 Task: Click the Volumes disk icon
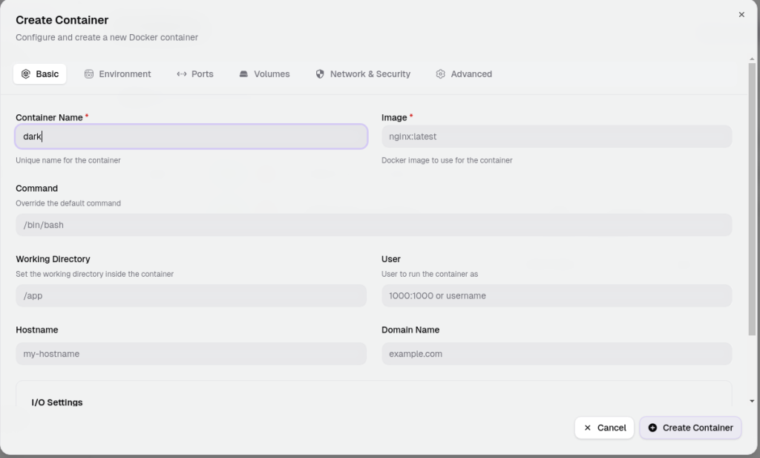tap(243, 74)
